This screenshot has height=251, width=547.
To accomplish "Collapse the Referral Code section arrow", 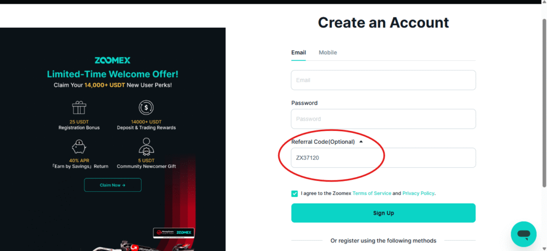I will (361, 142).
